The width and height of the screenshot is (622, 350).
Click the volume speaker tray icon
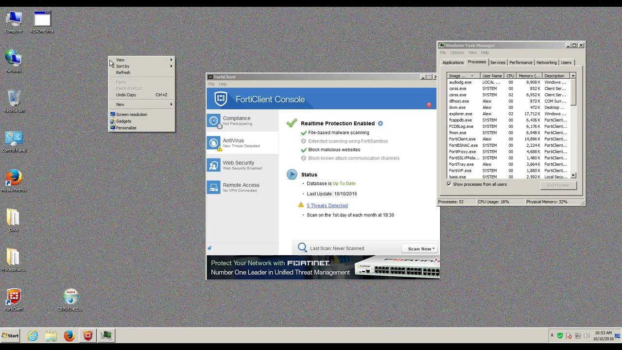tap(587, 335)
